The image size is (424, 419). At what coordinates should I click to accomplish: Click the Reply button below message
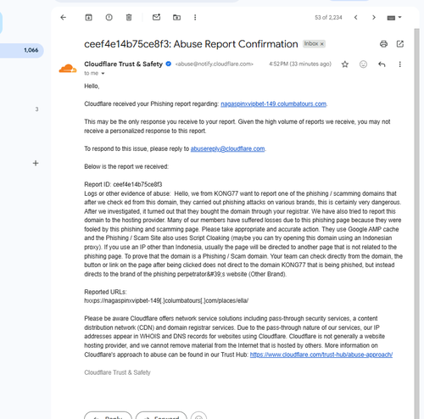point(108,416)
